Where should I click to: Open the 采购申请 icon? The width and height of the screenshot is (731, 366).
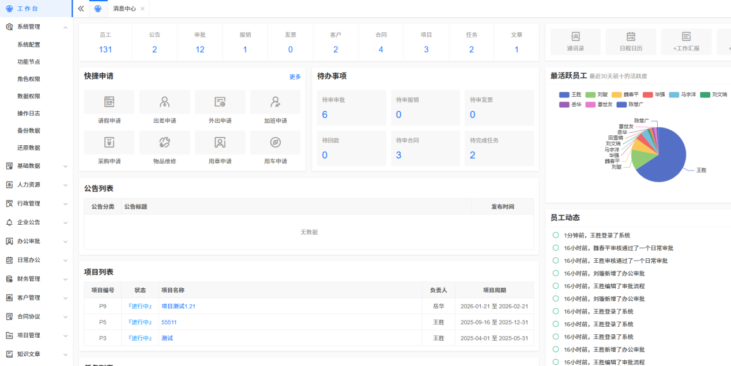point(109,142)
